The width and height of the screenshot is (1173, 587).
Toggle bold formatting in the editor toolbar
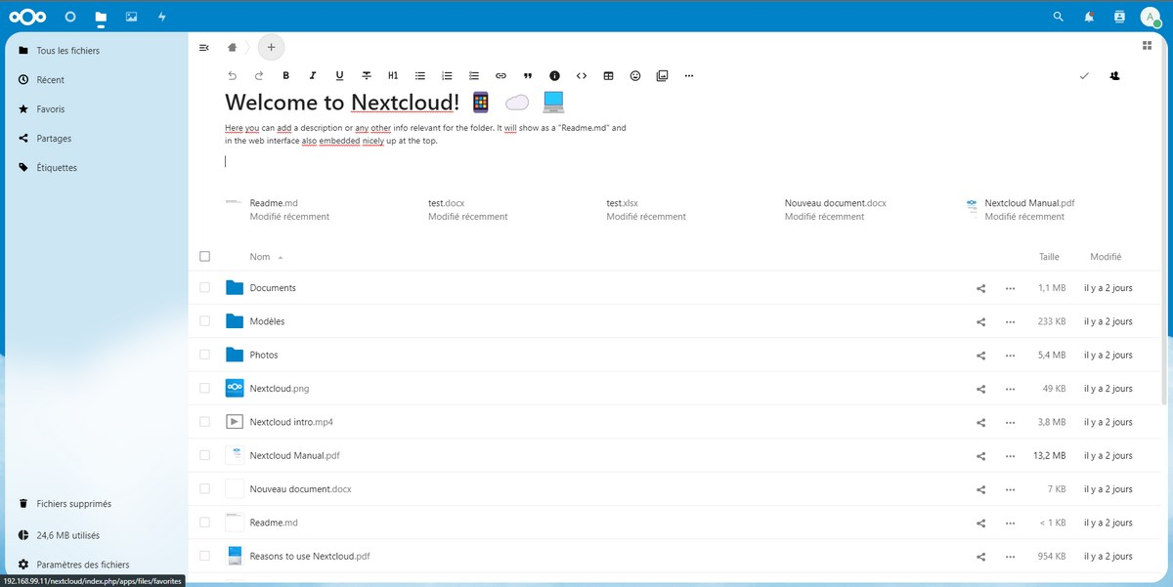[x=286, y=75]
